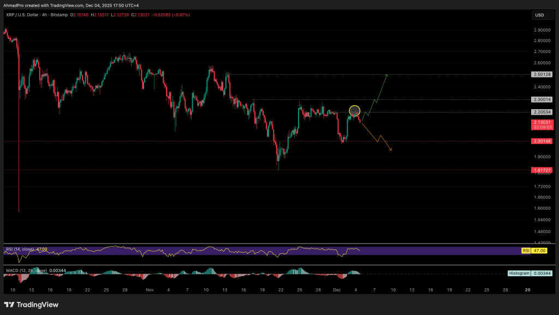Click the 2.20534 price level label
The width and height of the screenshot is (559, 315).
[x=543, y=112]
